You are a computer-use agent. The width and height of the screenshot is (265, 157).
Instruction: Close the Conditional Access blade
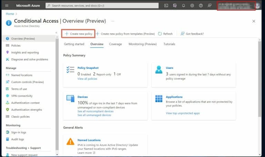pos(254,21)
